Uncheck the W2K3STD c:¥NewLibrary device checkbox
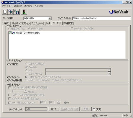The height and width of the screenshot is (118, 133). tap(10, 33)
